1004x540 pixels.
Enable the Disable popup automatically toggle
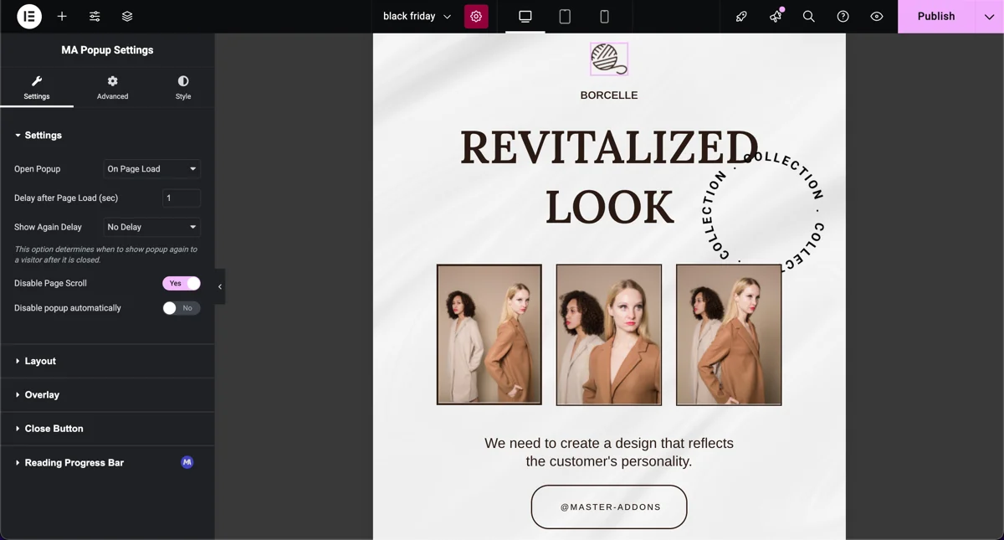click(181, 308)
